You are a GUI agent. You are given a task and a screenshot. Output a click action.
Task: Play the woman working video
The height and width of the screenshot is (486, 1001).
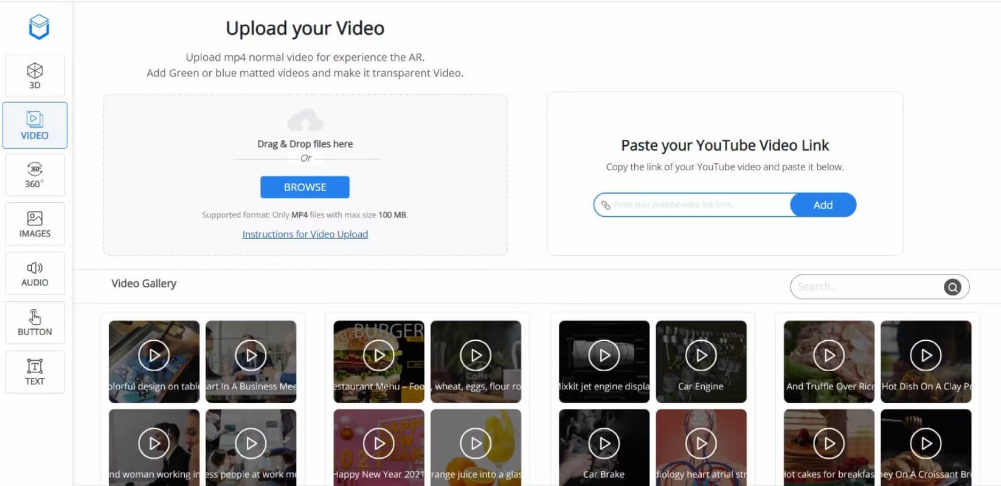pyautogui.click(x=154, y=443)
